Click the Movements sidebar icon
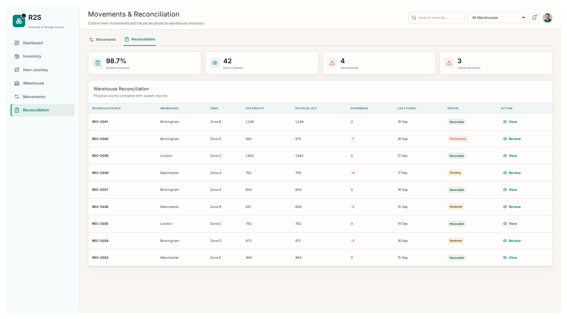Viewport: 567px width, 319px height. pos(17,97)
